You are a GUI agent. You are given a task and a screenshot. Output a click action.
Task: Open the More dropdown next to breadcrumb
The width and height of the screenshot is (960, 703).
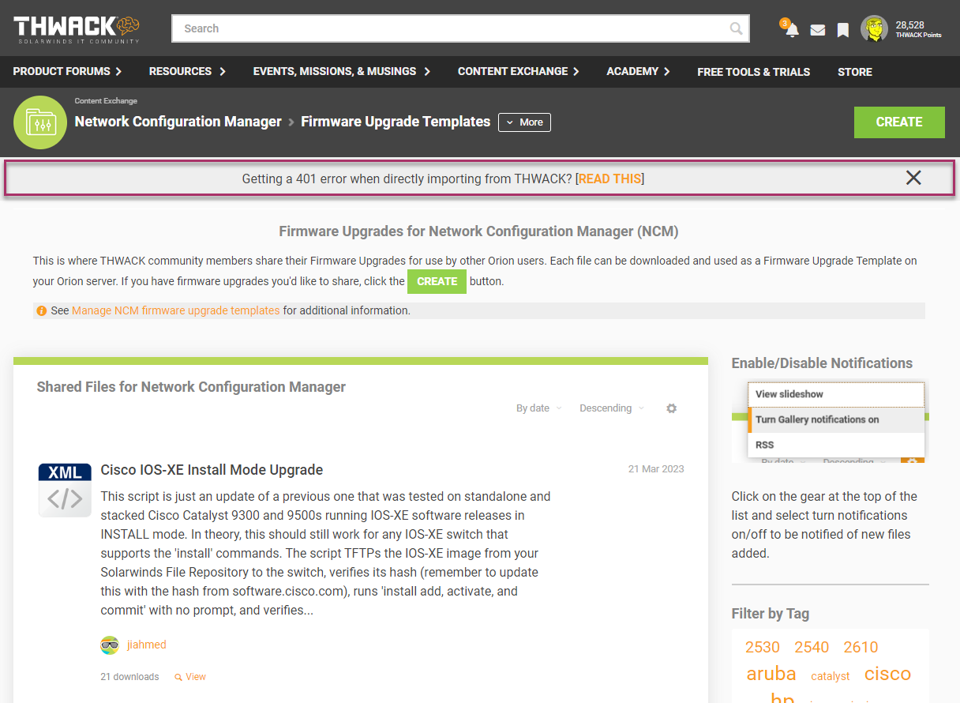click(524, 122)
